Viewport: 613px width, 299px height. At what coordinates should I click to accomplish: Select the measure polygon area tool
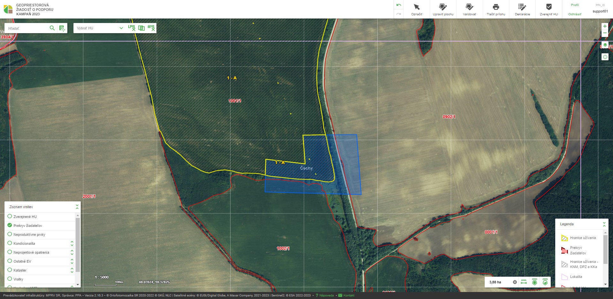[534, 282]
